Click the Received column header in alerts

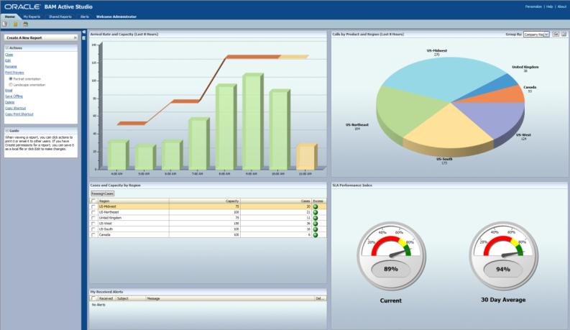click(106, 298)
